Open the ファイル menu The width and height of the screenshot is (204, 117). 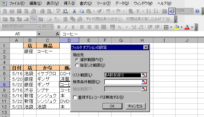[x=17, y=3]
